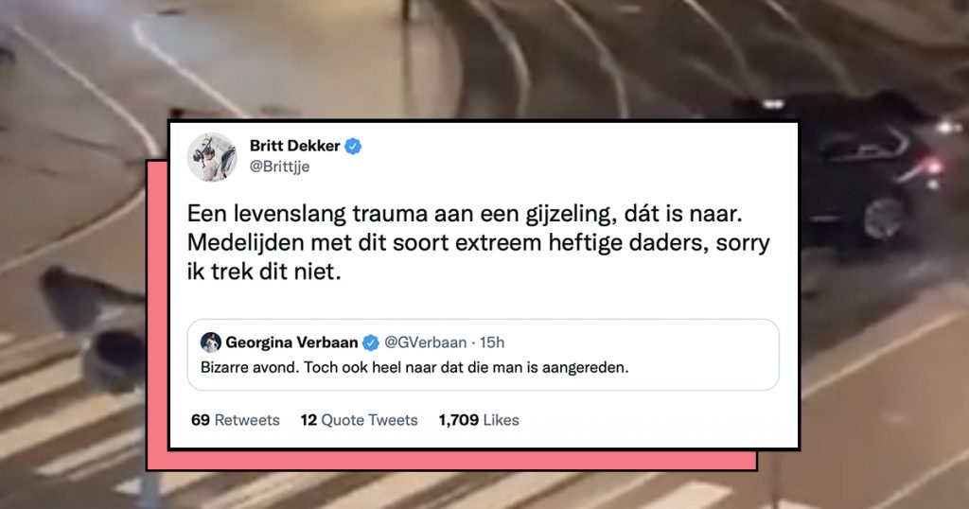
Task: Open the @Brittjje handle link
Action: tap(279, 167)
